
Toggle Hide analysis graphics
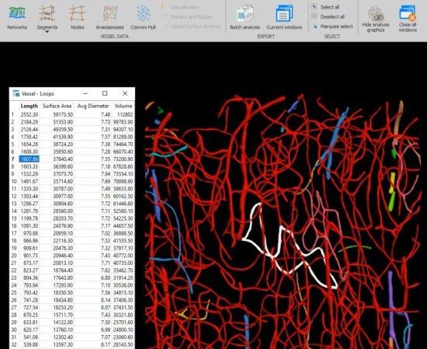pyautogui.click(x=376, y=19)
